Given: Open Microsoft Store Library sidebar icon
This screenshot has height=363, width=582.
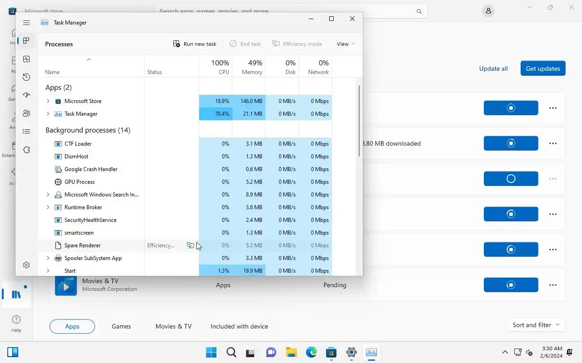Looking at the screenshot, I should pos(16,294).
